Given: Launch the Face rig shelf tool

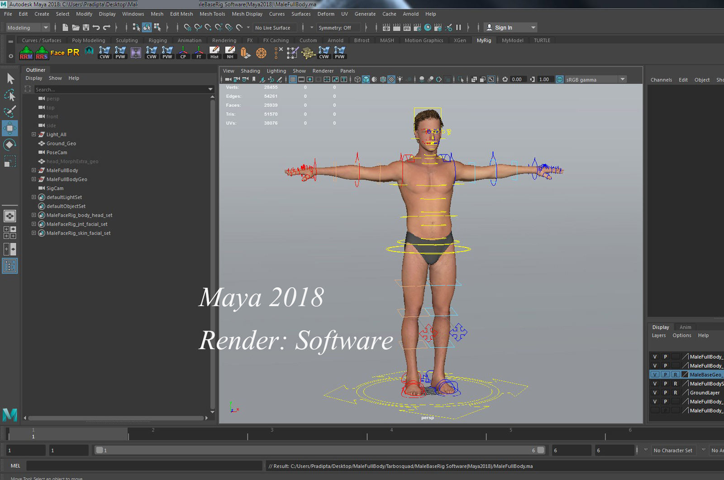Looking at the screenshot, I should (57, 53).
